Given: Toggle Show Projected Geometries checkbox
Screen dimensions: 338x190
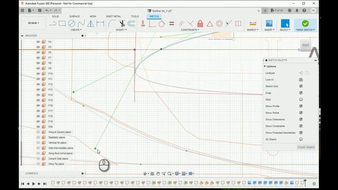Looking at the screenshot, I should [x=301, y=132].
